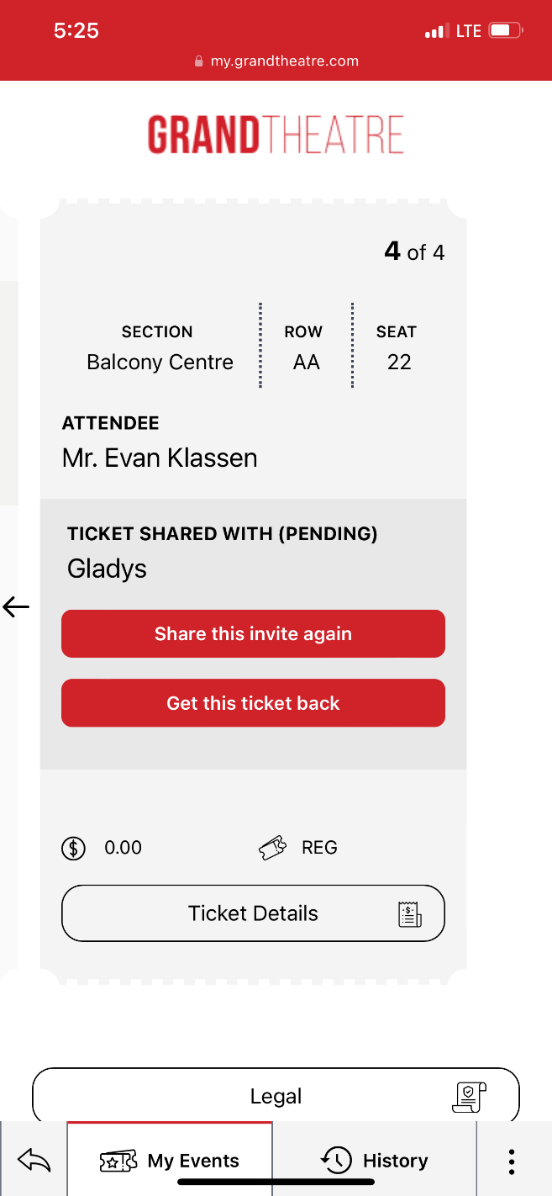Click the left arrow to previous ticket

coord(16,606)
